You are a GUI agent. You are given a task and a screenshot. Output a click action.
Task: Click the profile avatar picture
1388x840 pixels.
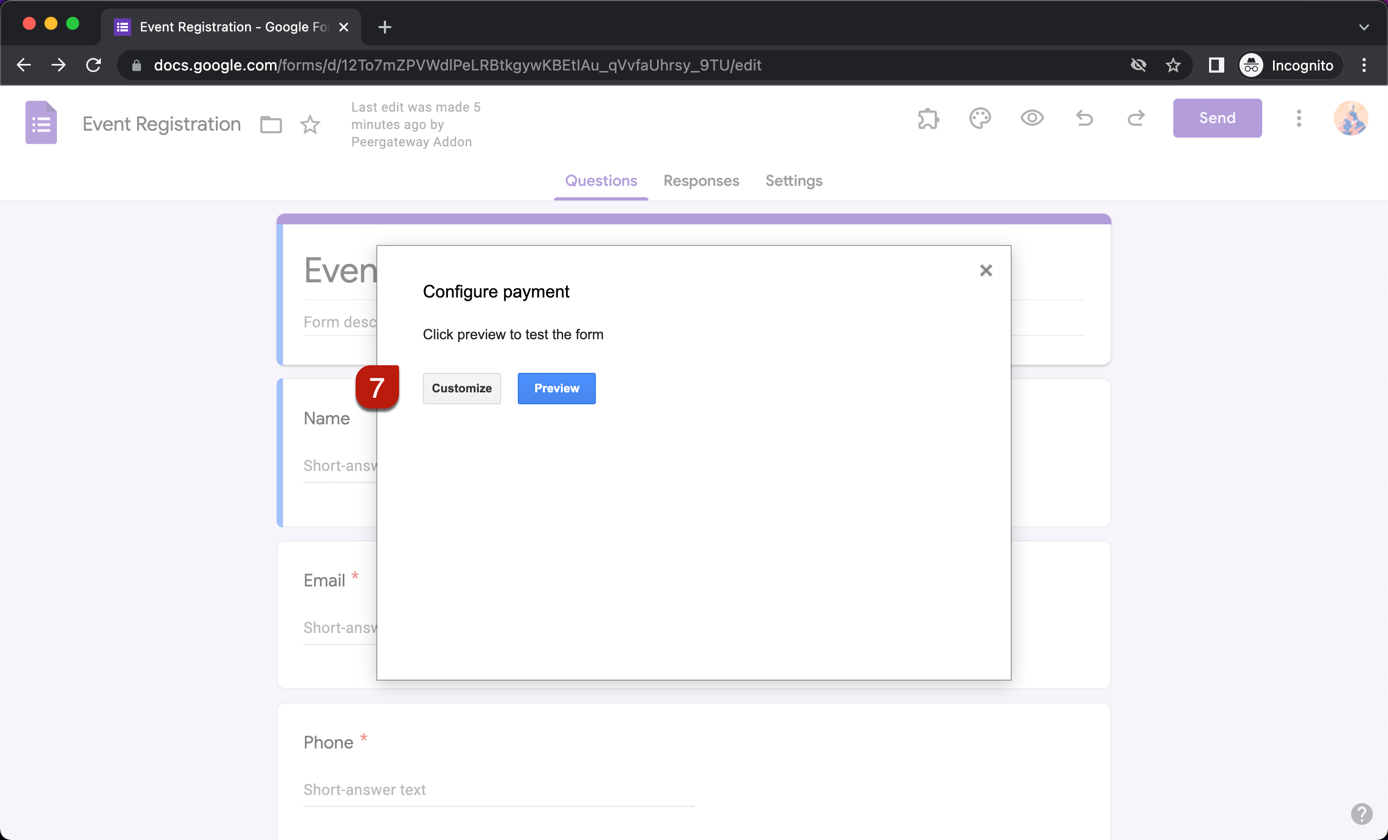point(1350,118)
